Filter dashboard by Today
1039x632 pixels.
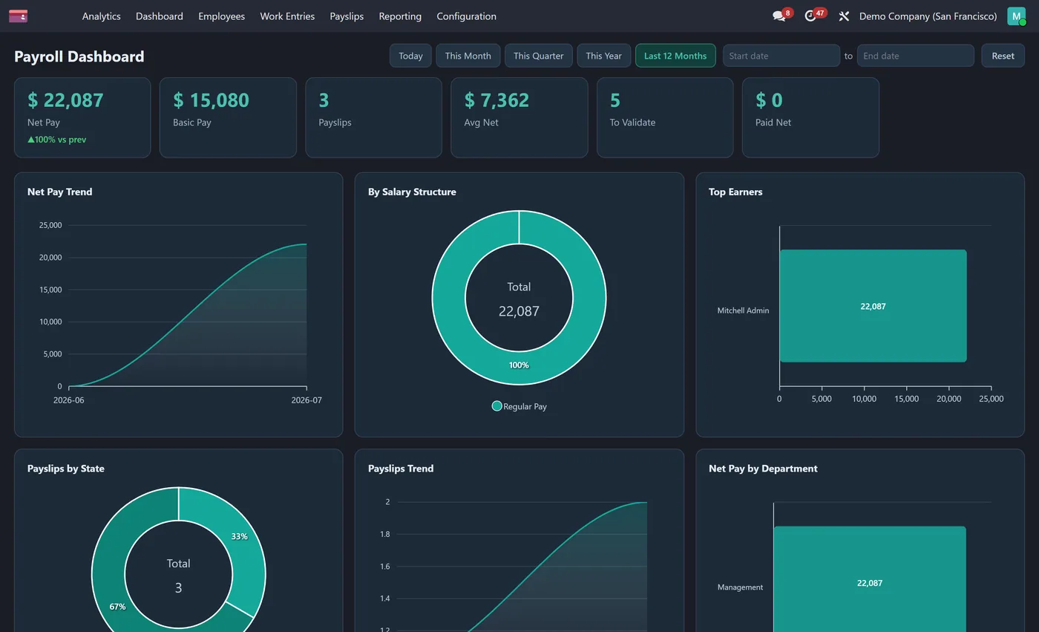(410, 56)
